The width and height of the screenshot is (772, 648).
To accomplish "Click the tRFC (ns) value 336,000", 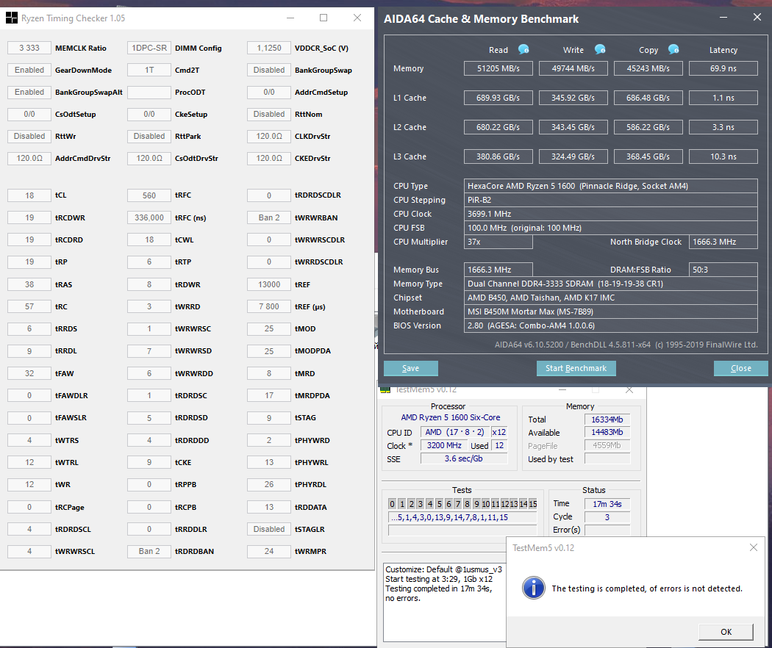I will (x=149, y=217).
